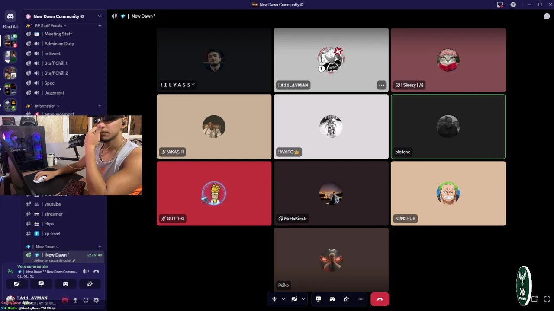
Task: Join the Staff Chill 1 voice channel
Action: pyautogui.click(x=64, y=63)
